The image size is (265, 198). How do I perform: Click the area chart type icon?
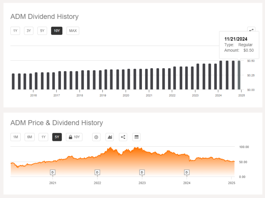pos(110,137)
